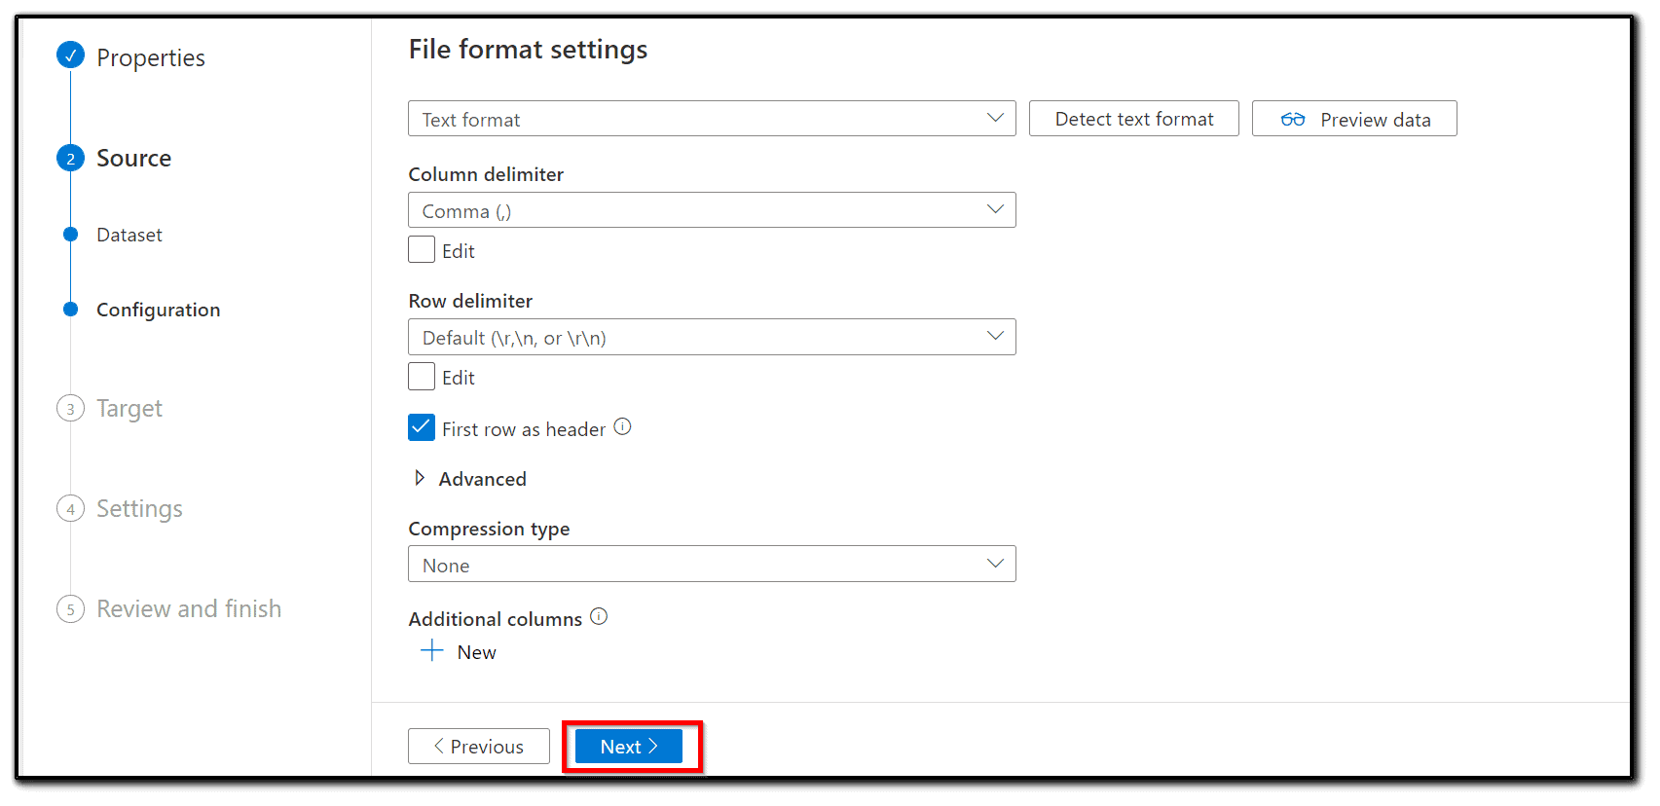Click the completed checkmark icon for Properties step

[x=70, y=55]
